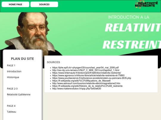Click the Relativité Restreinte logo

tap(146, 4)
